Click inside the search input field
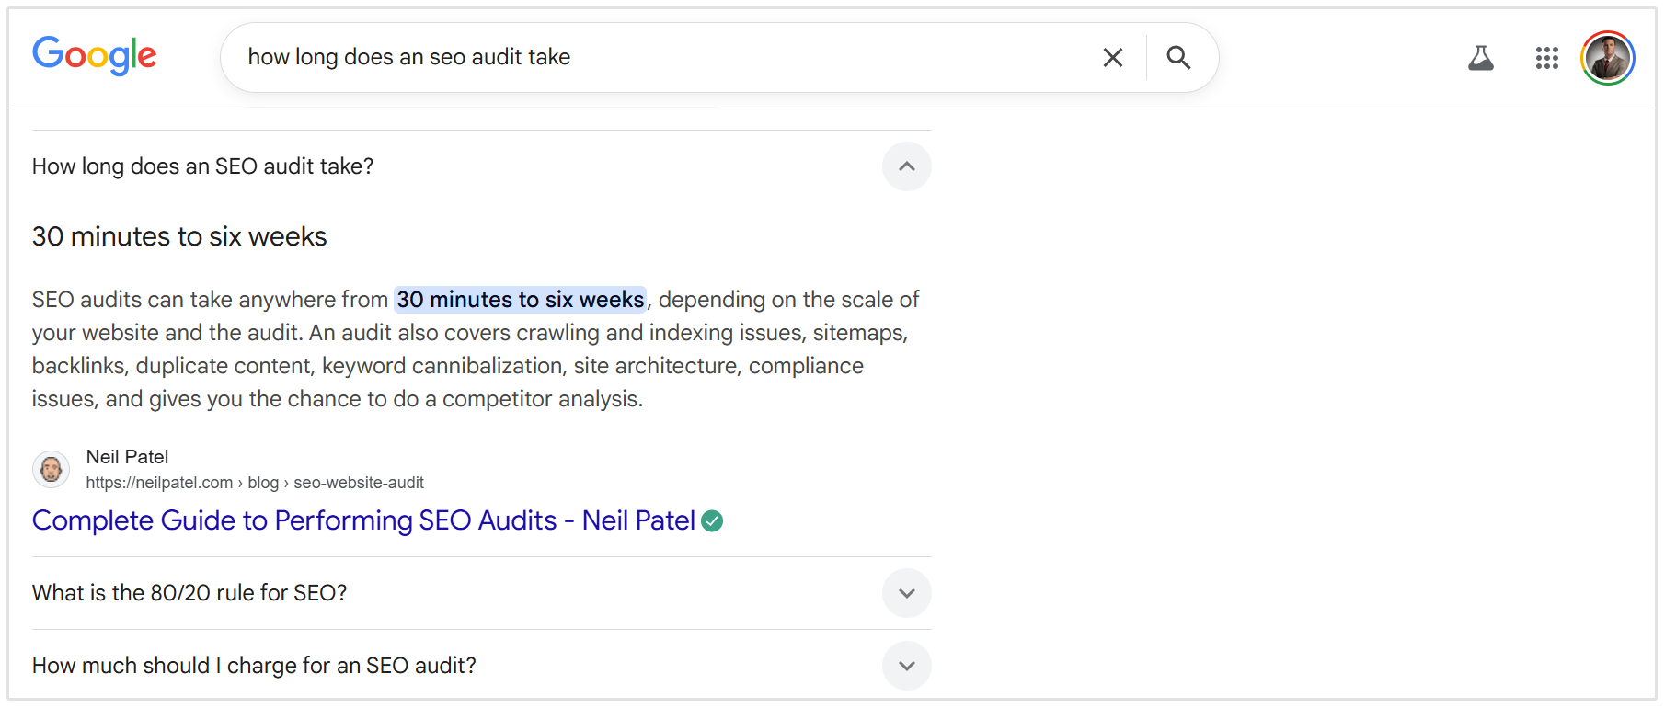 (x=644, y=57)
